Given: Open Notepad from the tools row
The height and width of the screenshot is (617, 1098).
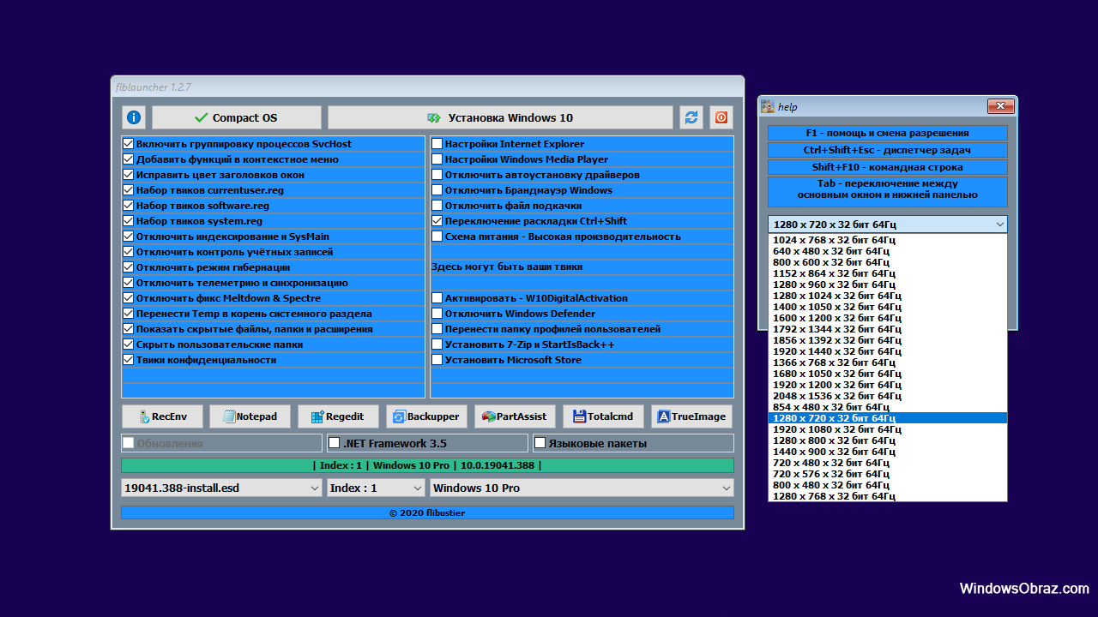Looking at the screenshot, I should point(250,416).
